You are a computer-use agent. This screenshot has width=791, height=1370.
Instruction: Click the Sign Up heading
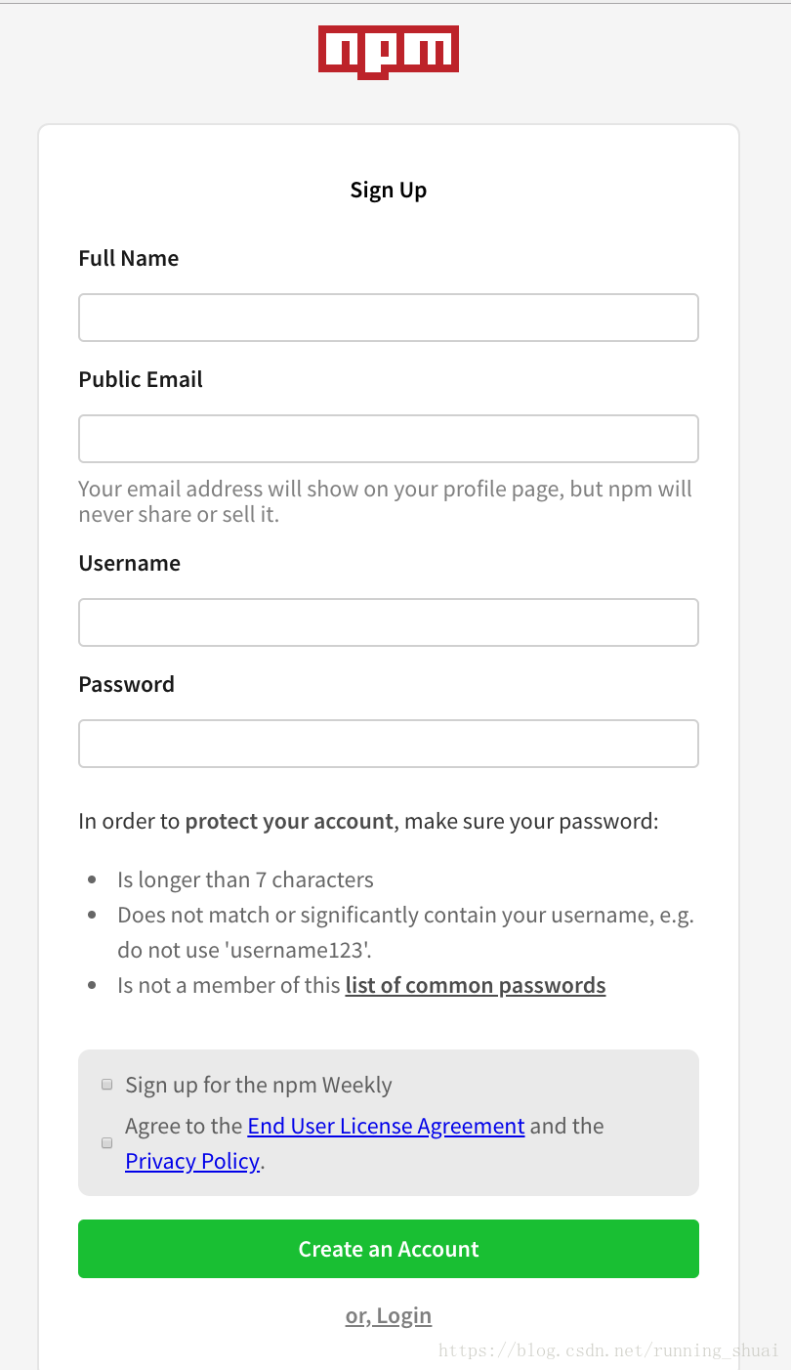pyautogui.click(x=389, y=190)
